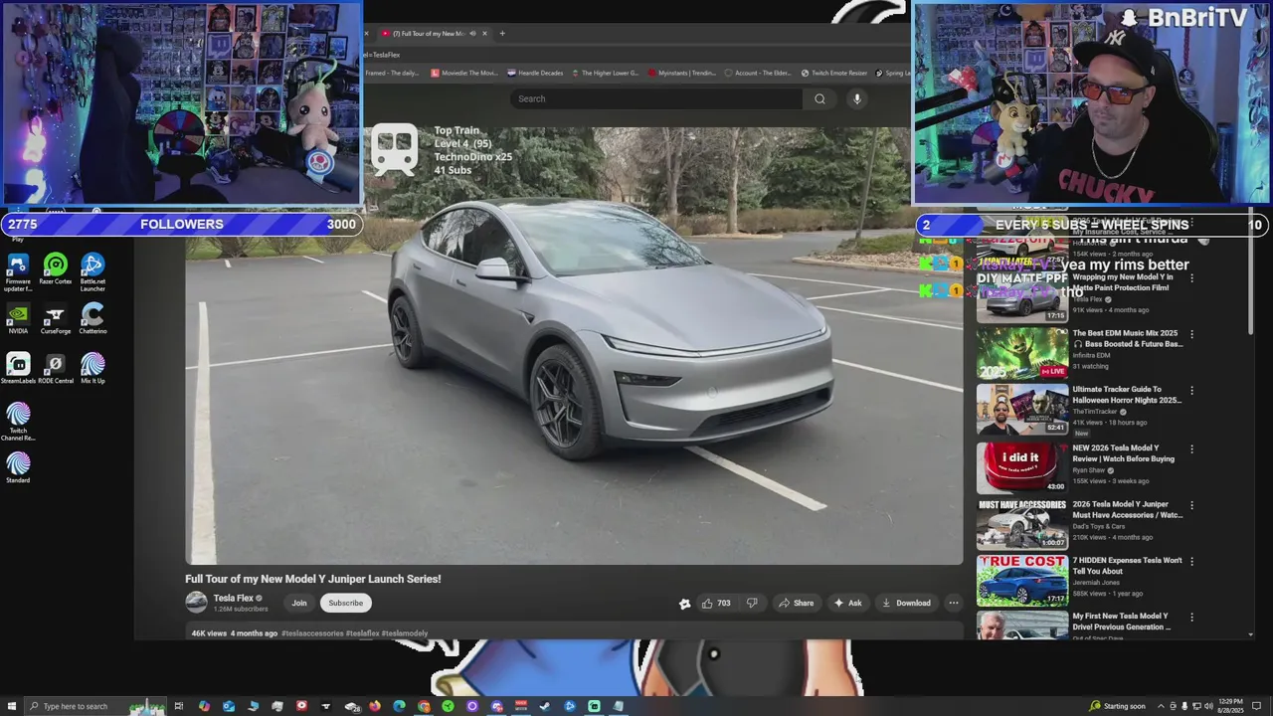Open the Best EDM Music Mix 2025 thumbnail
The height and width of the screenshot is (716, 1273).
point(1021,353)
